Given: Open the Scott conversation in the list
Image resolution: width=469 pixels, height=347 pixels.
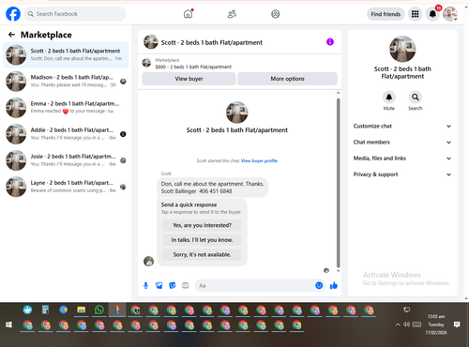Looking at the screenshot, I should [66, 54].
